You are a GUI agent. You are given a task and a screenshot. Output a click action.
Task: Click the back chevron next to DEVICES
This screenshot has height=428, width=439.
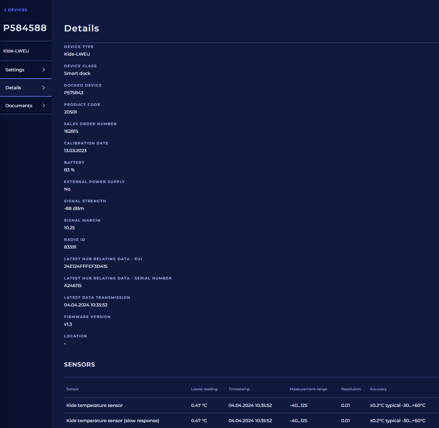point(4,9)
